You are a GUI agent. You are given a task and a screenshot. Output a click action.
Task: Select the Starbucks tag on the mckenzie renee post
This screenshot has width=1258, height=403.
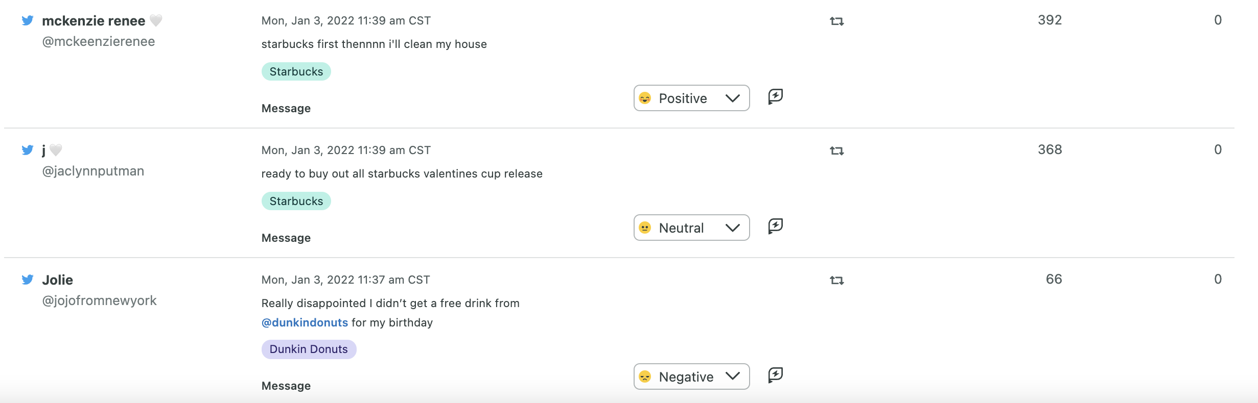[296, 71]
